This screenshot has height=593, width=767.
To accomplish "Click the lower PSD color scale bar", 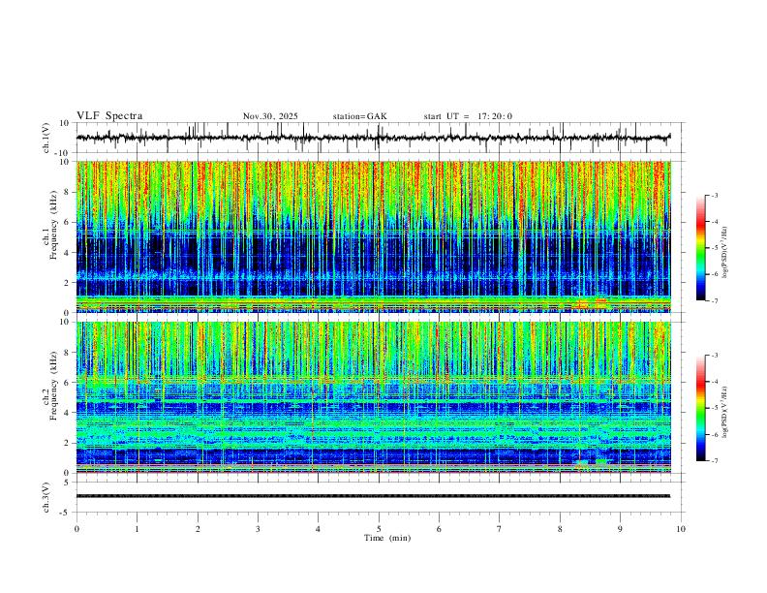I will 700,408.
